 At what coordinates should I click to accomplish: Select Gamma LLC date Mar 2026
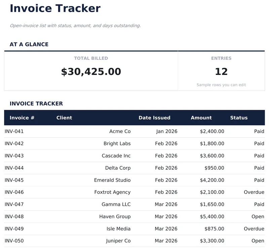[x=166, y=204]
